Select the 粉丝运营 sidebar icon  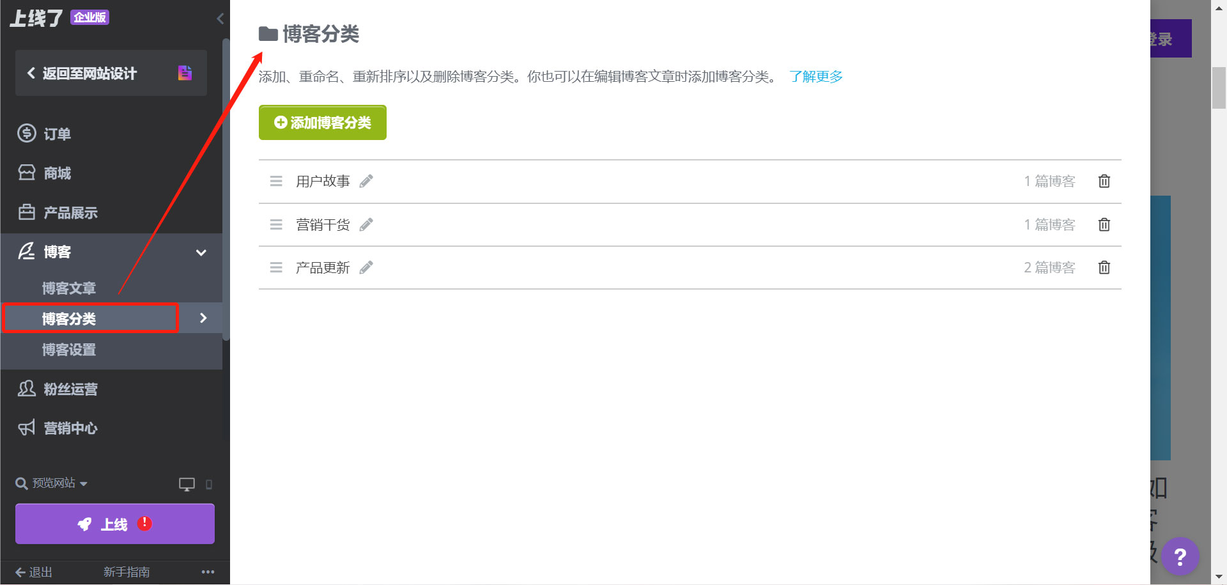pyautogui.click(x=26, y=389)
